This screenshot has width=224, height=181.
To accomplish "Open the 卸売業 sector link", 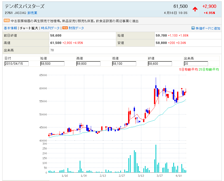I will tap(32, 13).
